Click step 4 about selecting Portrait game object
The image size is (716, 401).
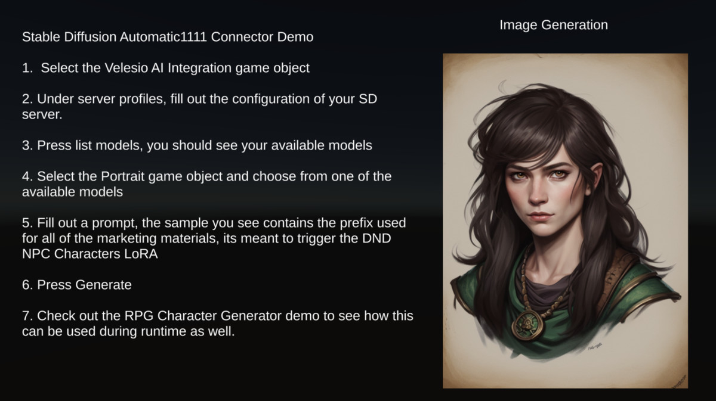[206, 184]
